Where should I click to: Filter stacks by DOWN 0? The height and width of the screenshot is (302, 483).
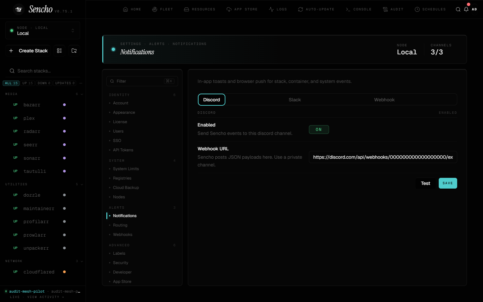(44, 83)
